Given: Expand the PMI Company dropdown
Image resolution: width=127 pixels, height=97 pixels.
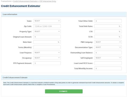Looking at the screenshot, I should [x=108, y=42].
